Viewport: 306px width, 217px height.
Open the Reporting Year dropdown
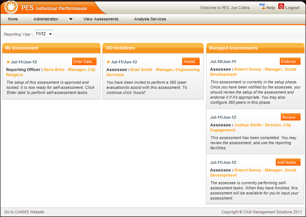(x=44, y=34)
